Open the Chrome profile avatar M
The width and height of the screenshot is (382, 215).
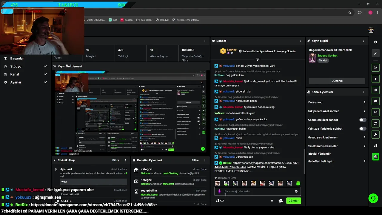coord(370,13)
